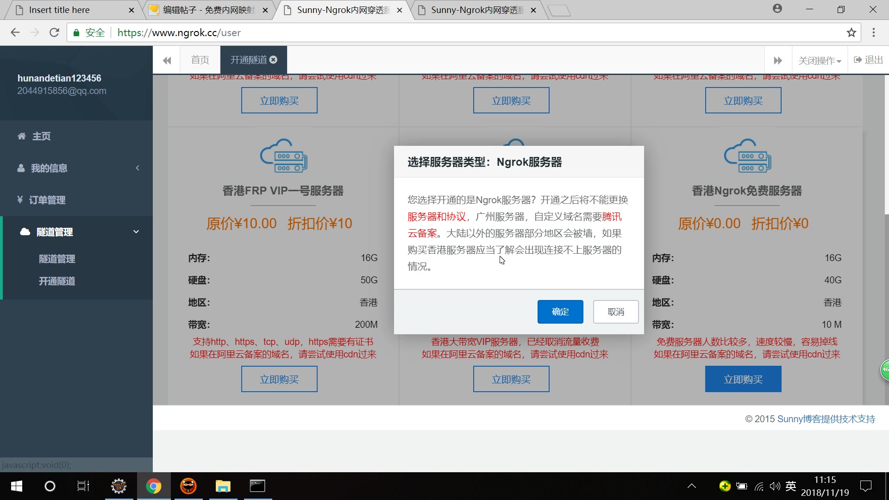Confirm with the 确定 button

tap(560, 312)
